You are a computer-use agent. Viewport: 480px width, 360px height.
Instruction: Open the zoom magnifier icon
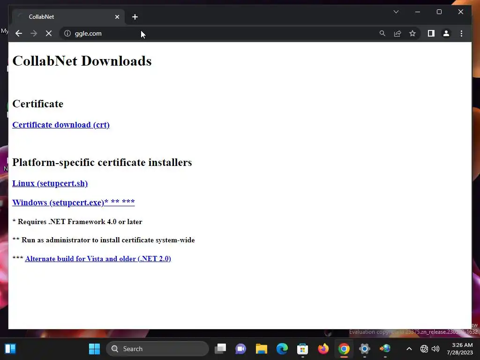[382, 33]
